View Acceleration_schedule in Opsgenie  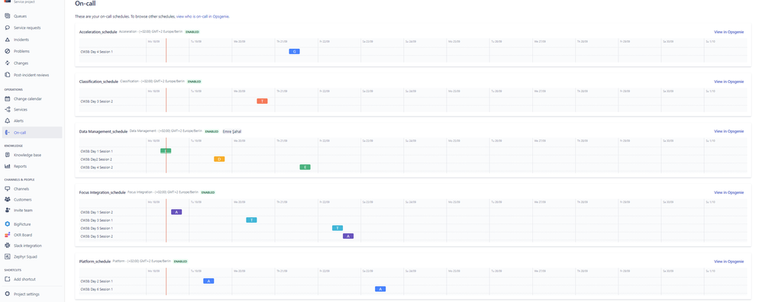tap(728, 32)
